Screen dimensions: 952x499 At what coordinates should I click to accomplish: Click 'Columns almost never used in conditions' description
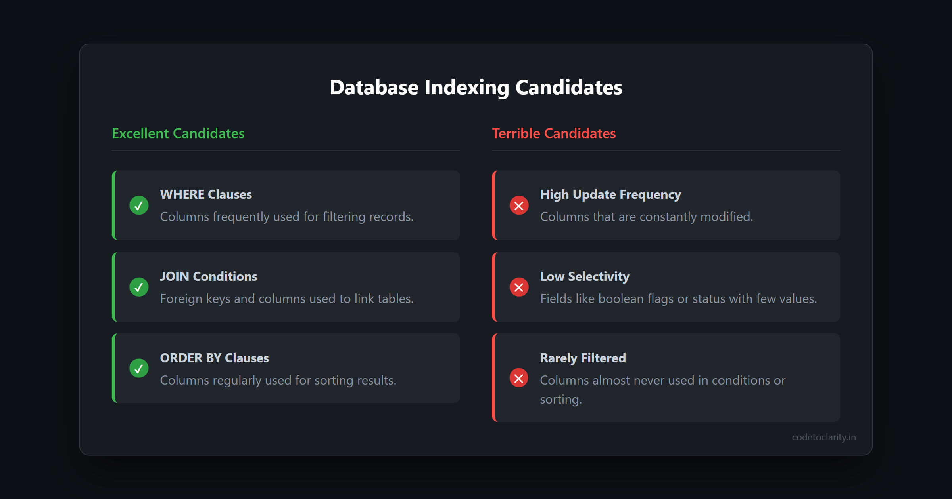tap(663, 390)
